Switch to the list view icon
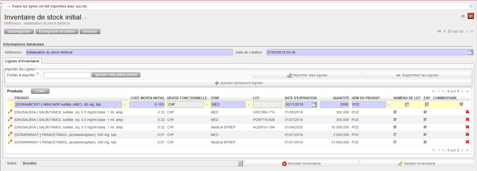This screenshot has width=477, height=171. pos(463,16)
